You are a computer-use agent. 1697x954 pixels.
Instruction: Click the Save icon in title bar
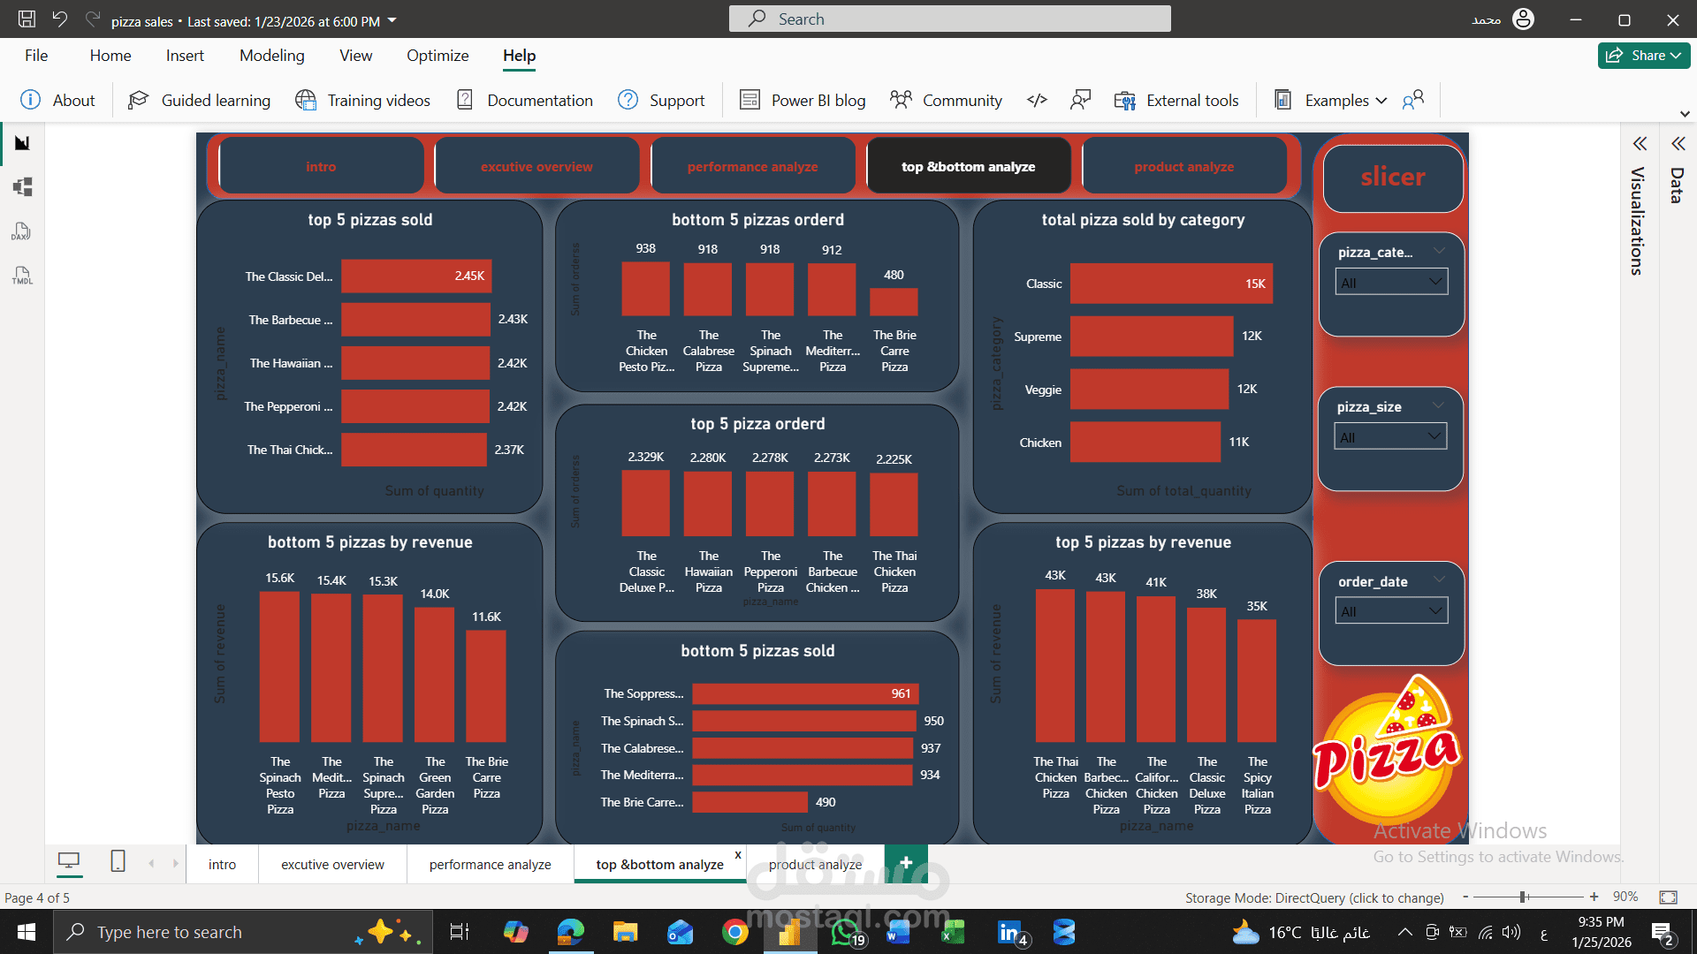(x=27, y=19)
